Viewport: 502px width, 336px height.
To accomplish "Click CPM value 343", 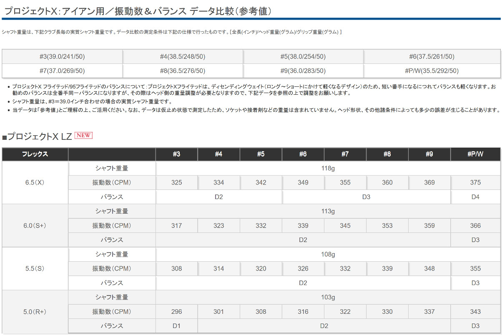I will point(475,311).
